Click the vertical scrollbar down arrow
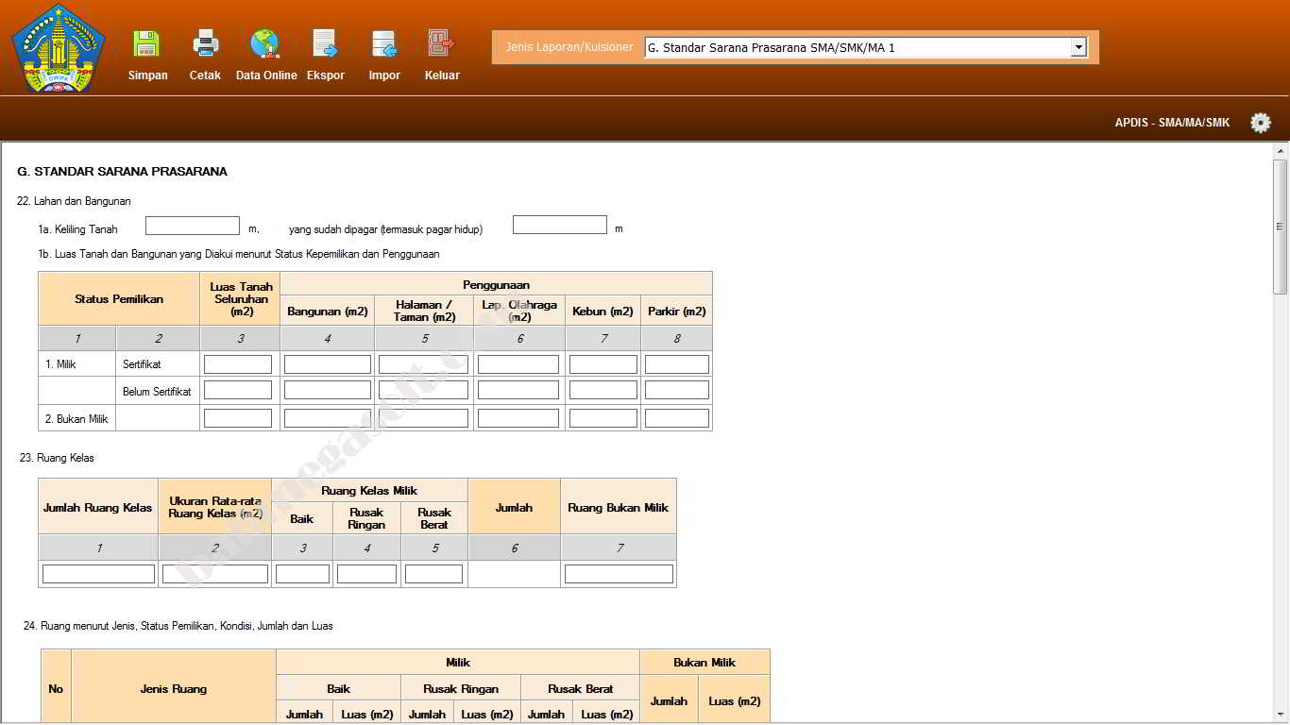Image resolution: width=1290 pixels, height=725 pixels. (1281, 716)
